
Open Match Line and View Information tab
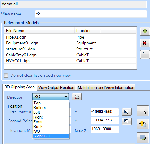click(x=106, y=87)
